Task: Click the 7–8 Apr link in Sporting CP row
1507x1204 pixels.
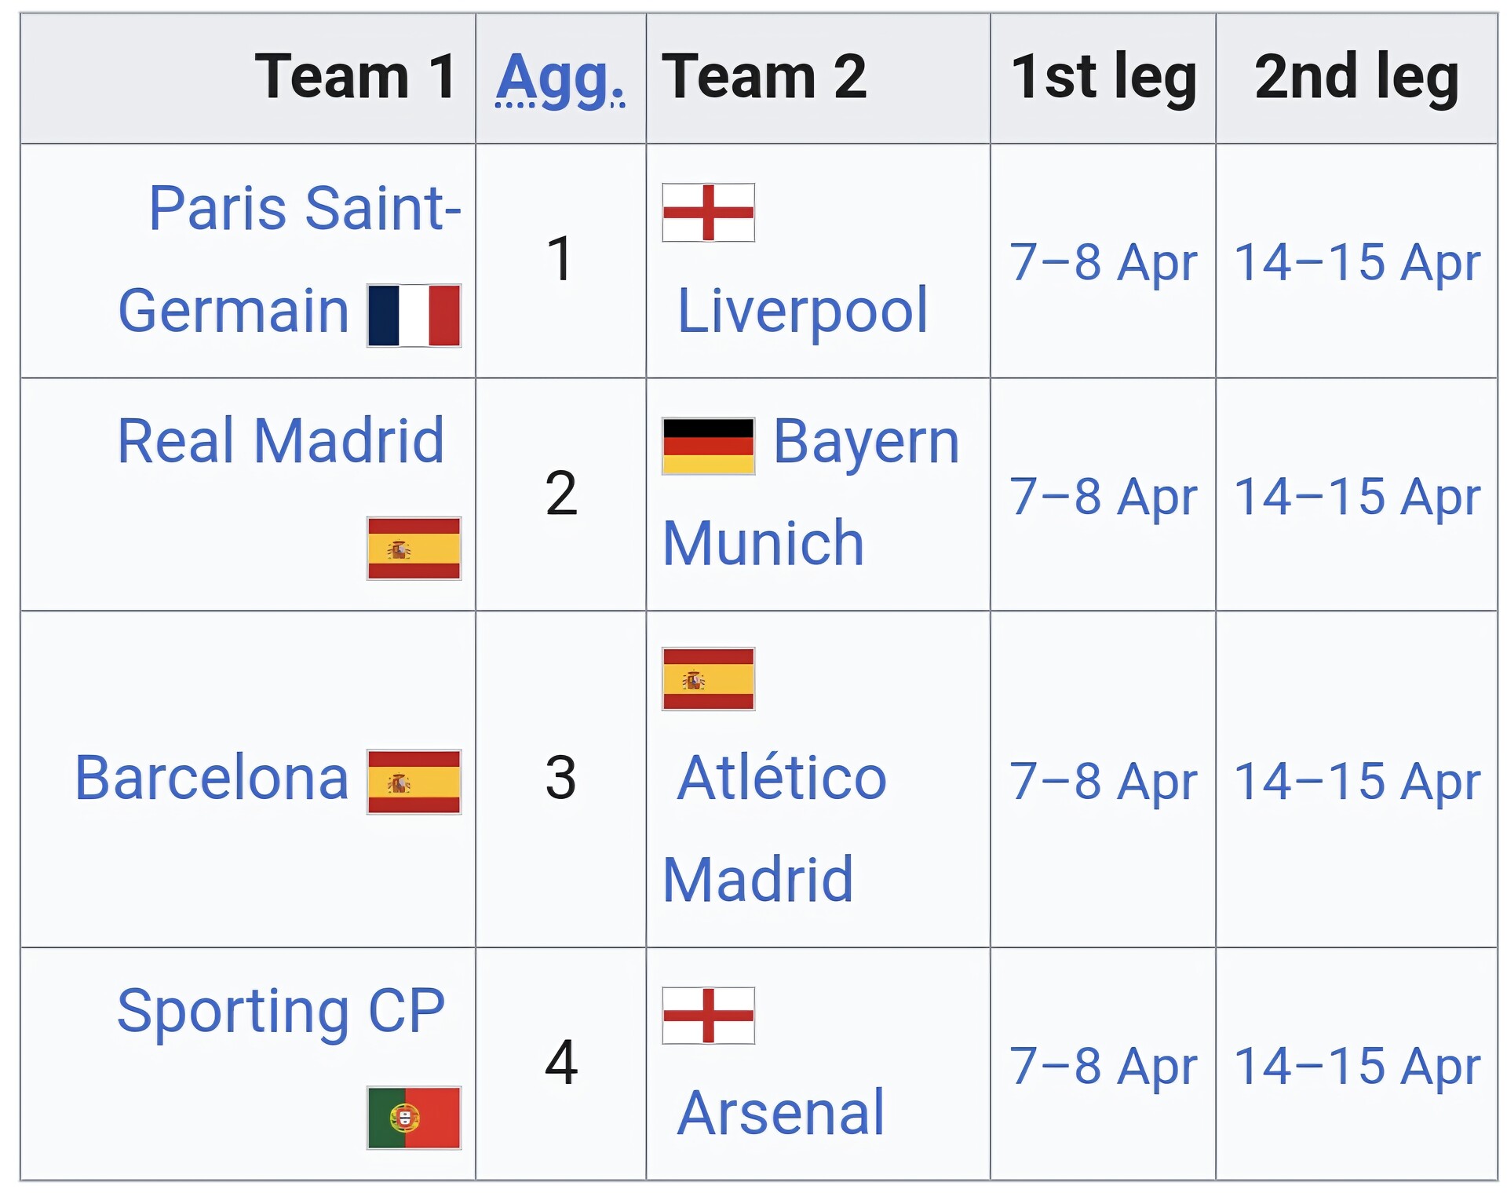Action: (x=1103, y=1066)
